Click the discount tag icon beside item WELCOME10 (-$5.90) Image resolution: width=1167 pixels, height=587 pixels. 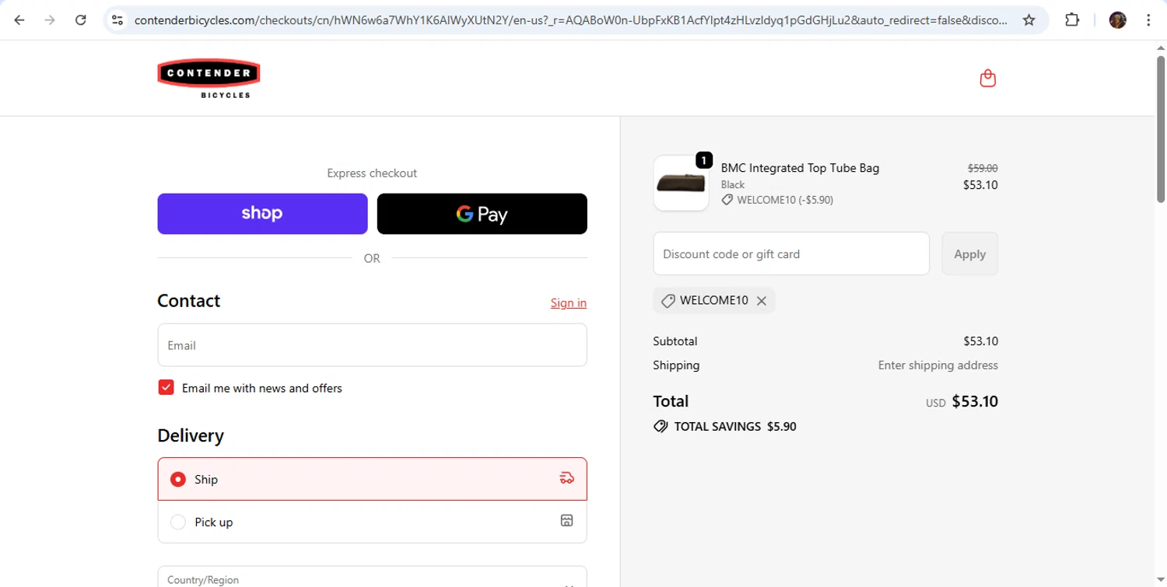pos(727,200)
